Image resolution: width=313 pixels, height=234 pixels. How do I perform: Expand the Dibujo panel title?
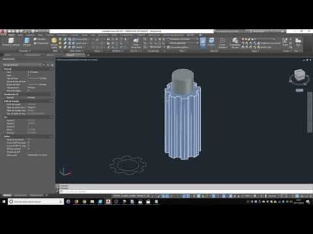98,51
